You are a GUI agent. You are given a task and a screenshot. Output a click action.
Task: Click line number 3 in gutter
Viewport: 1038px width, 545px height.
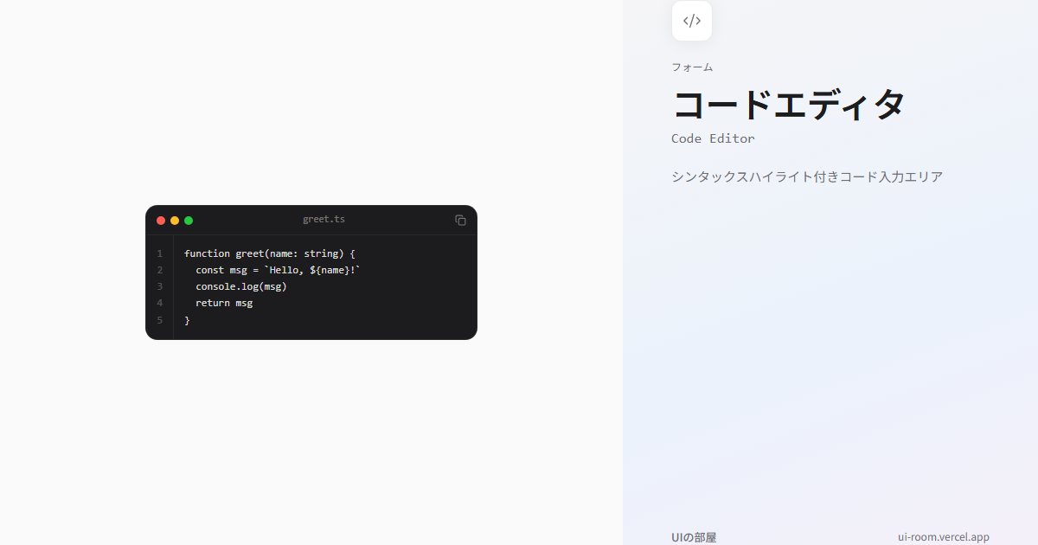pos(159,286)
